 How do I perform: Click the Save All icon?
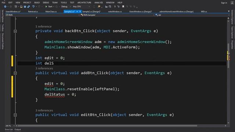pyautogui.click(x=29, y=7)
